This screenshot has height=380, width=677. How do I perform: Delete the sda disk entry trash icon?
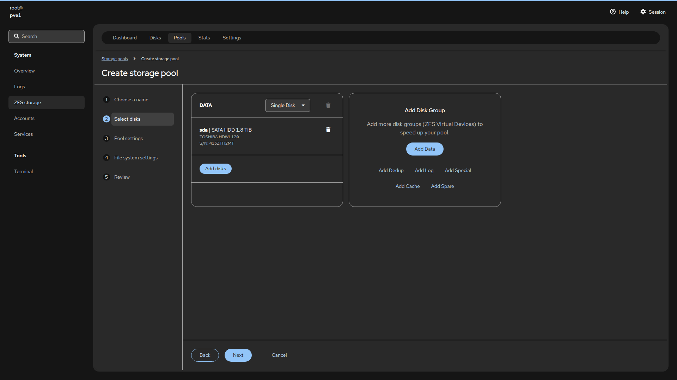[328, 130]
